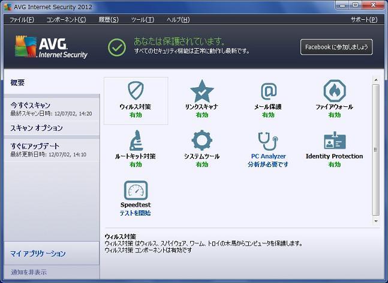Screen dimensions: 388x283
Task: Minimize the AVG window
Action: (342, 5)
